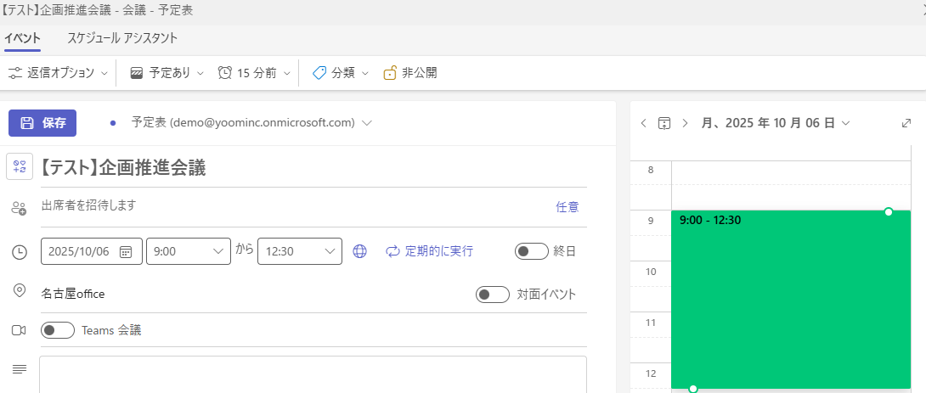Expand calendar pane with the diagonal arrow icon

(x=906, y=123)
